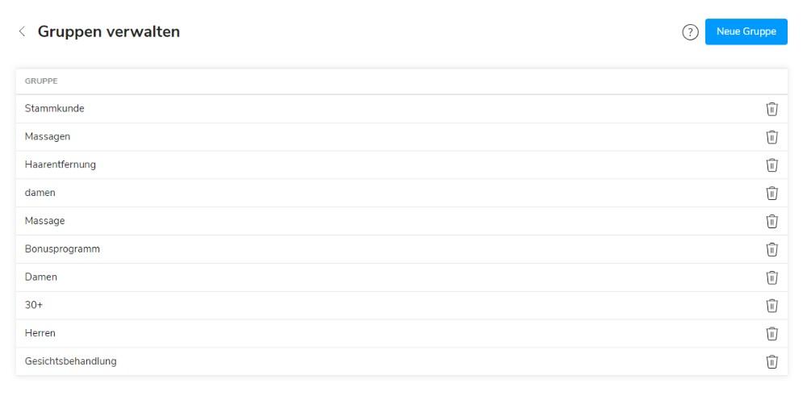Remove the Haarentfernung group

[x=771, y=165]
